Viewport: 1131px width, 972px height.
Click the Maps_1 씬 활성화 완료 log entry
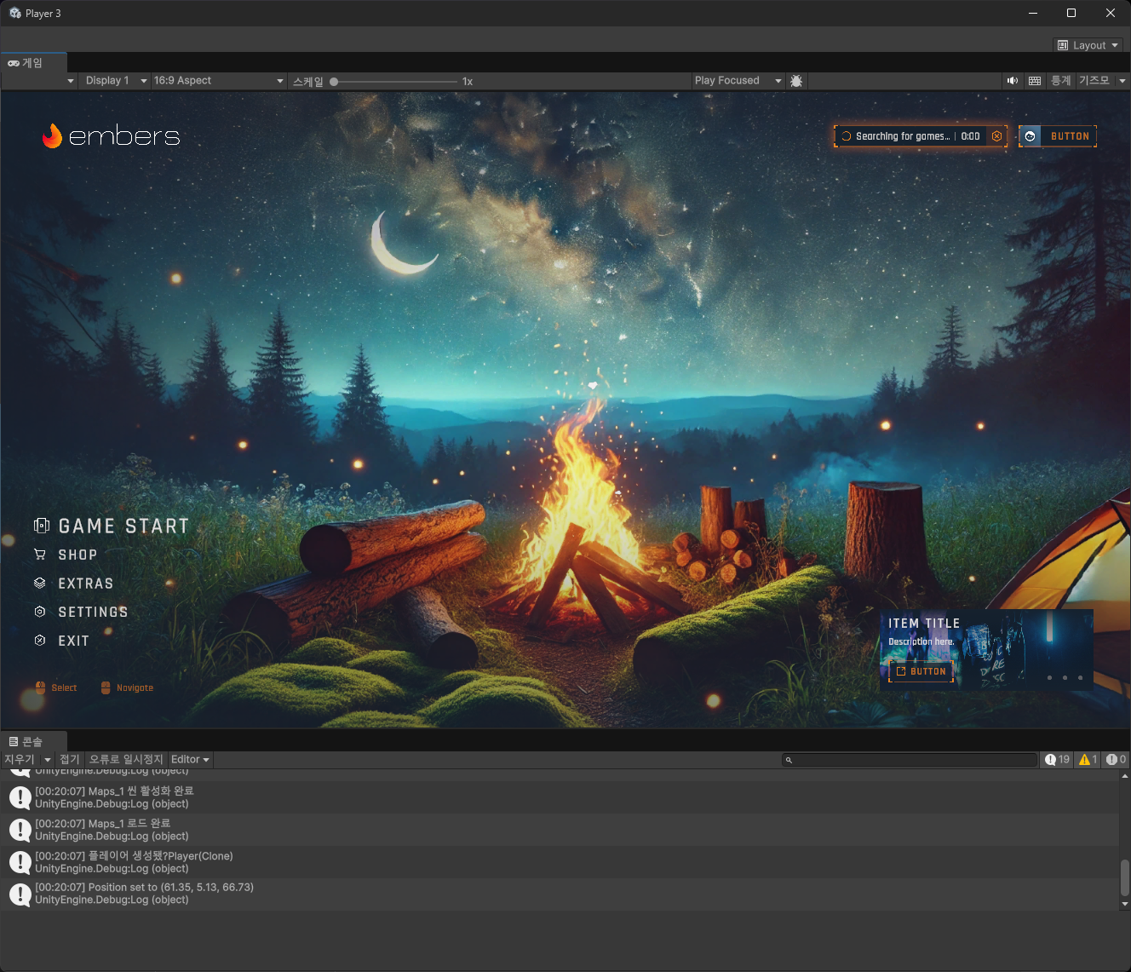click(560, 797)
